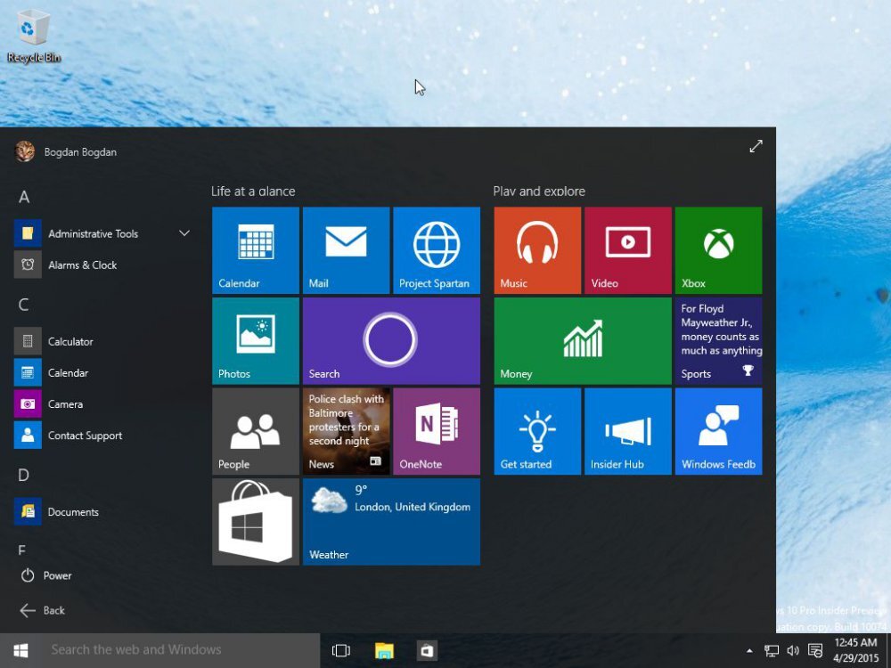Click the Bogdan Bogdan account name
Viewport: 891px width, 668px height.
(80, 151)
